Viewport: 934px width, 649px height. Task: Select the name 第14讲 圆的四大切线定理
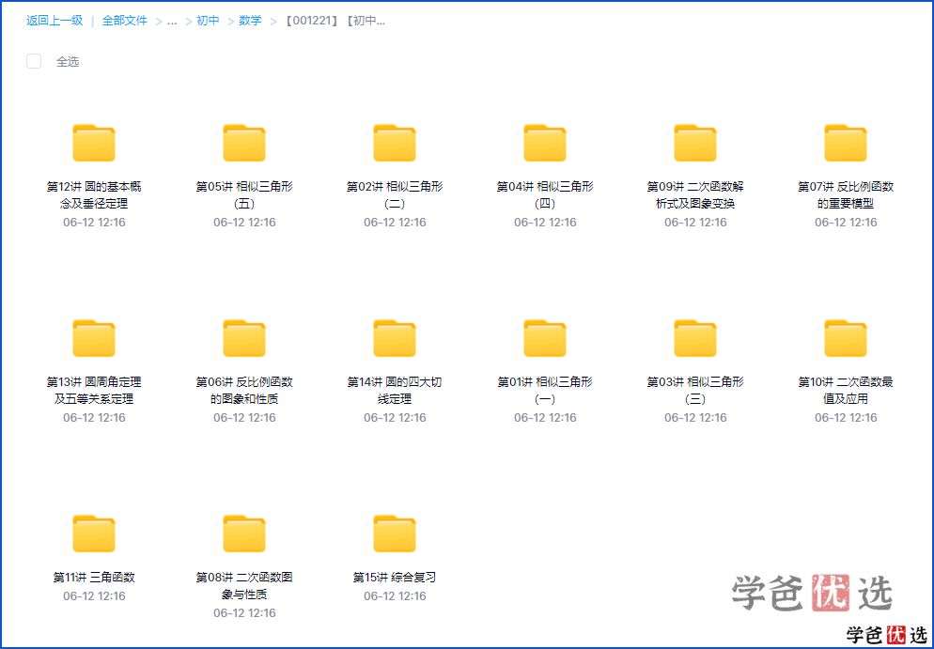tap(395, 390)
